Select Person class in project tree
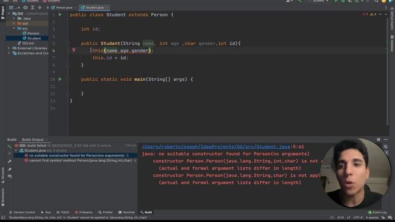This screenshot has width=395, height=222. 33,33
